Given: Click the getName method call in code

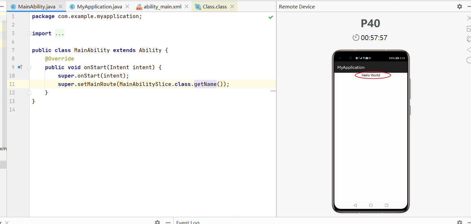Looking at the screenshot, I should [205, 84].
